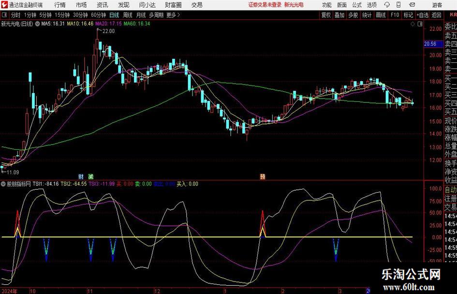Click the TSI3: -11.99 value label
The height and width of the screenshot is (294, 457).
click(102, 184)
